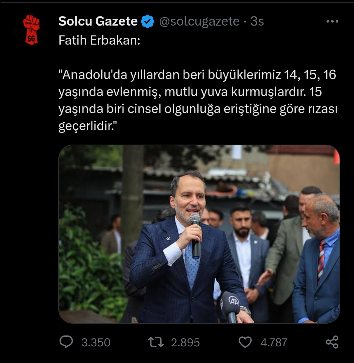Visit the @solcugazete handle link
Image resolution: width=354 pixels, height=363 pixels.
[199, 21]
